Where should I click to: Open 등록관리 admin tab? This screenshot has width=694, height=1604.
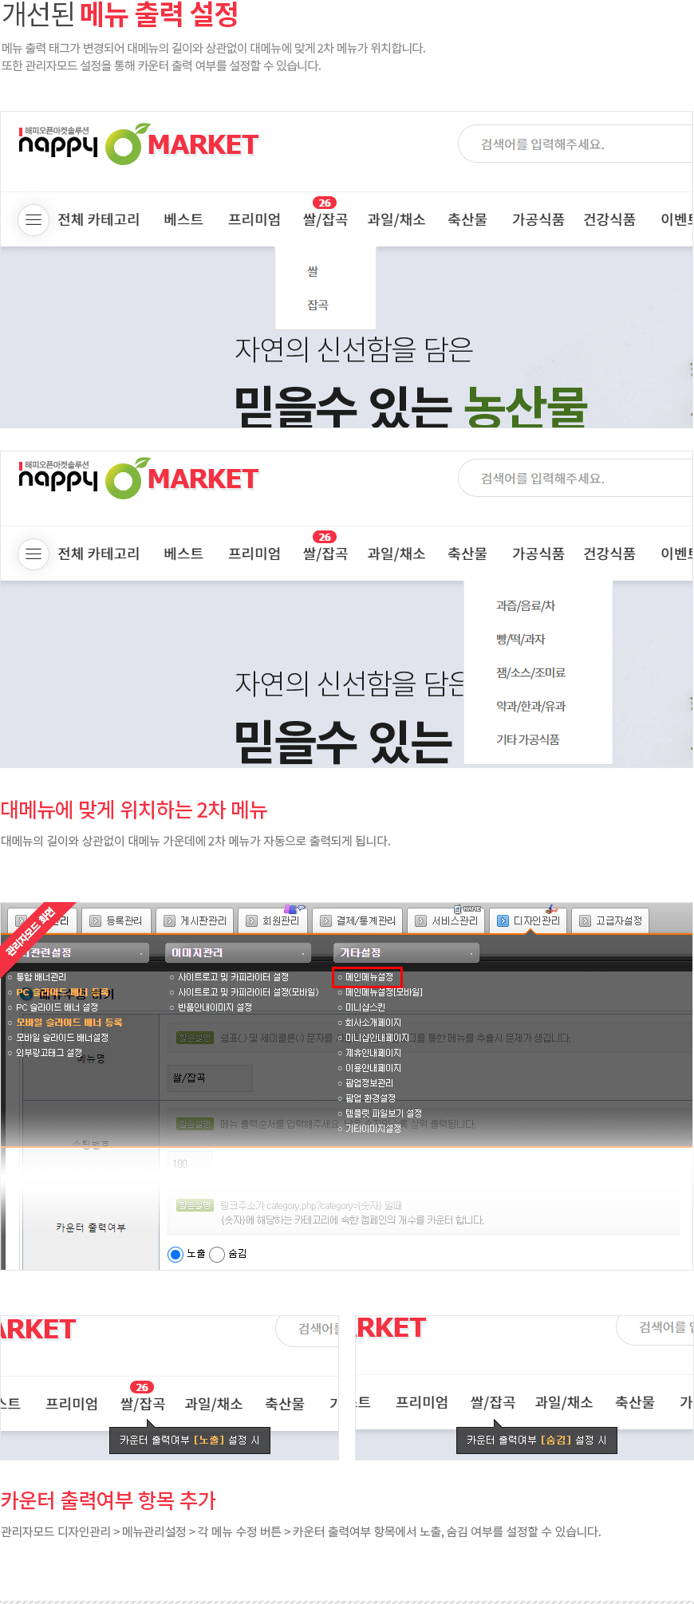click(116, 920)
